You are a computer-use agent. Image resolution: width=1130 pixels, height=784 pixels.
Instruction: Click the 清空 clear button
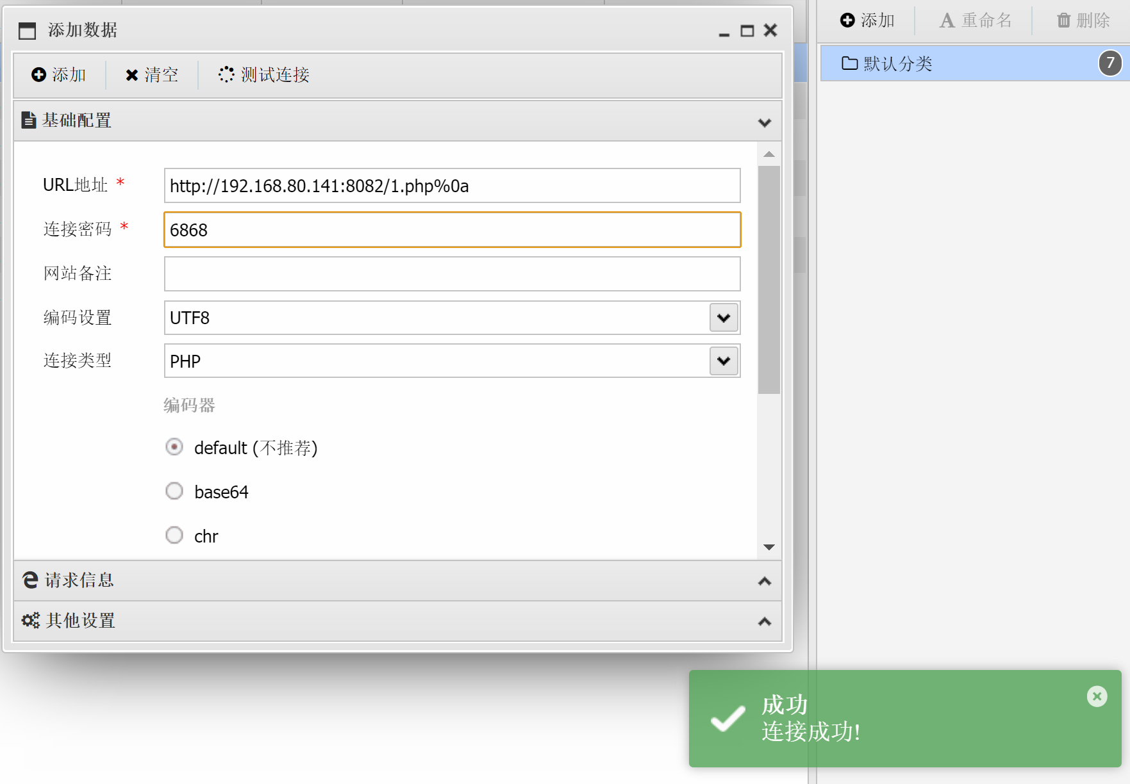pos(152,75)
